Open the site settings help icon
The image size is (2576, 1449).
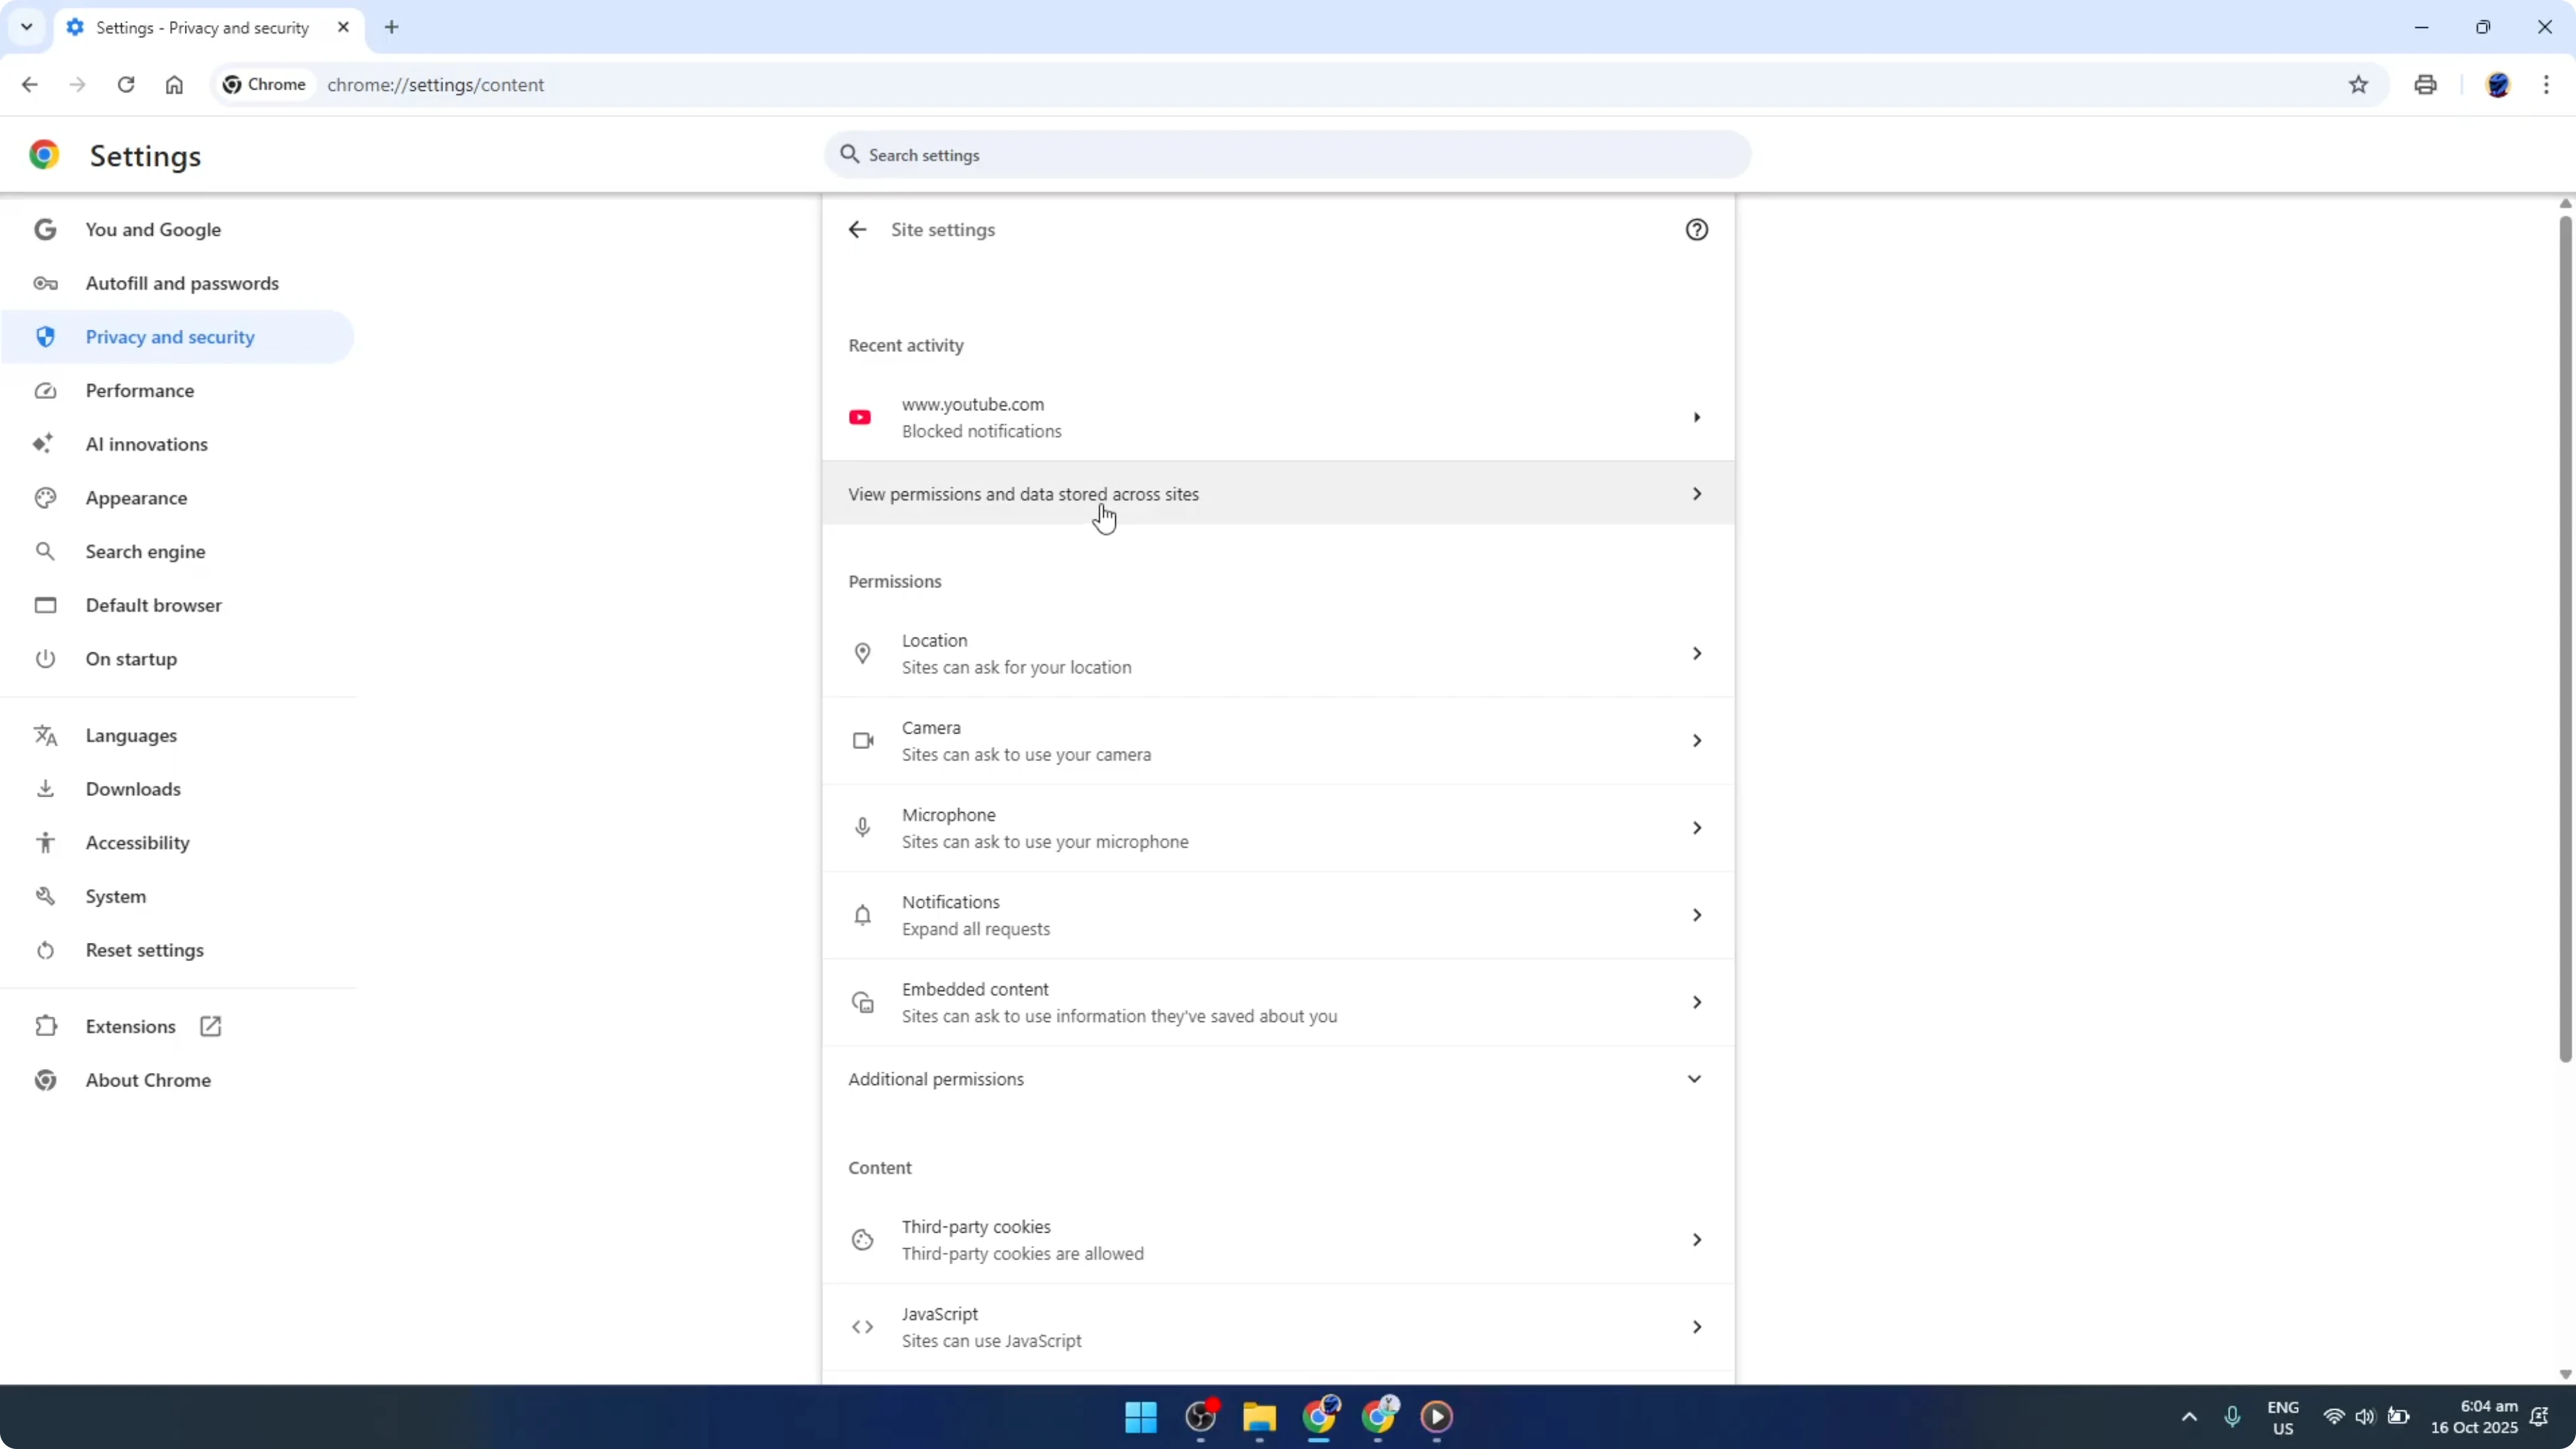[1697, 229]
